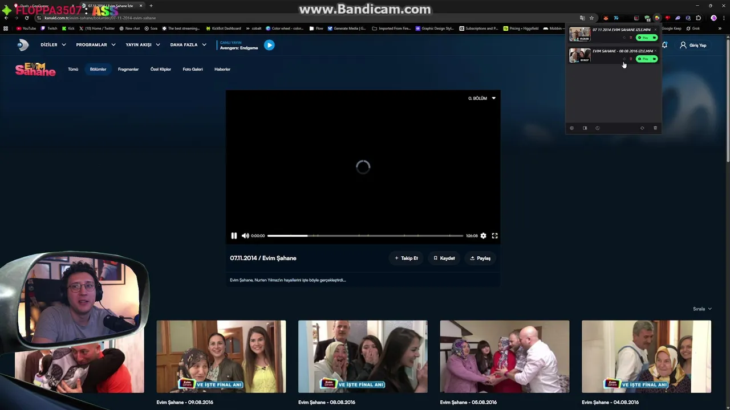Image resolution: width=730 pixels, height=410 pixels.
Task: Delete the 07 11 2014 EVIM SAHANE download
Action: [631, 38]
